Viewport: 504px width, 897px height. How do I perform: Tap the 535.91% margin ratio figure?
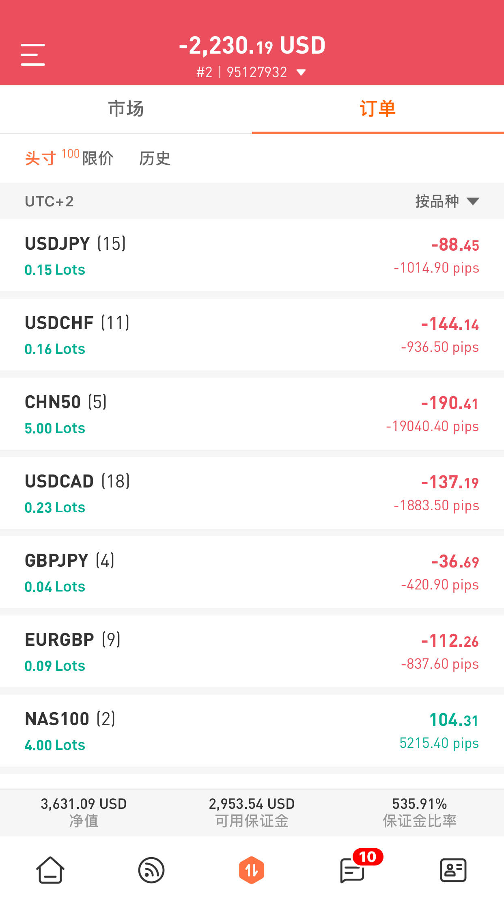pos(420,804)
